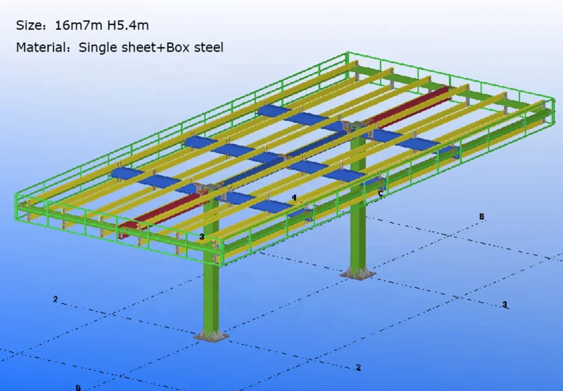Toggle grid line label 3 on the right
This screenshot has width=563, height=391.
(505, 304)
